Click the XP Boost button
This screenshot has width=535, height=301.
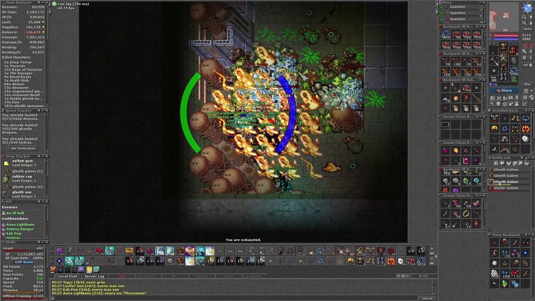point(23,262)
